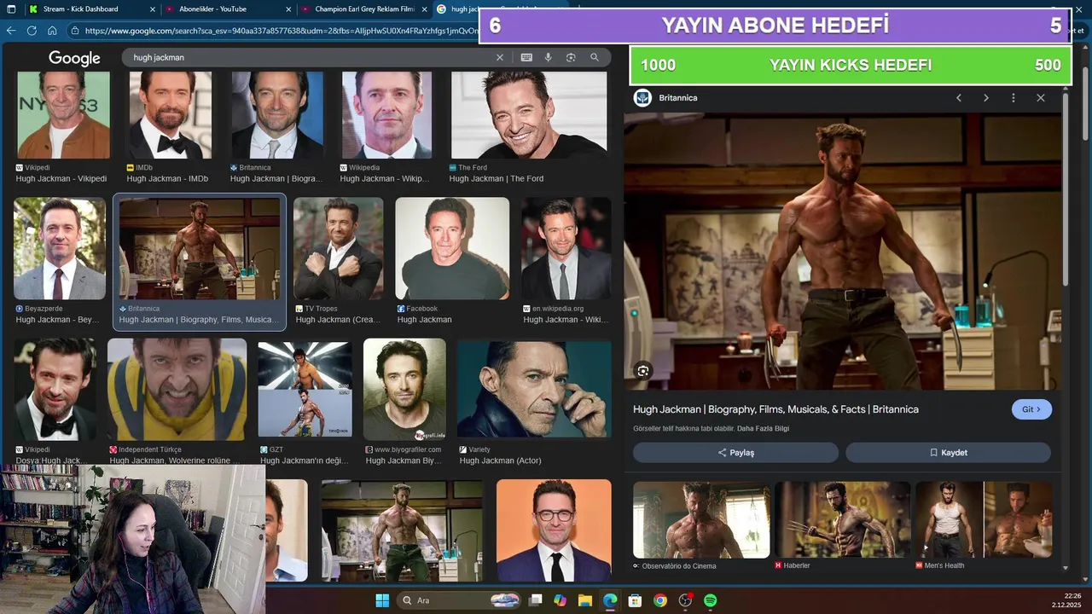Image resolution: width=1092 pixels, height=614 pixels.
Task: Clear the Google search box text
Action: point(500,57)
